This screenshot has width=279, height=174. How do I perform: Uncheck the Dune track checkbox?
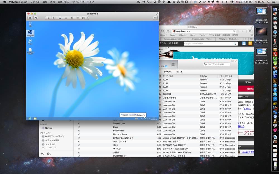(79, 127)
